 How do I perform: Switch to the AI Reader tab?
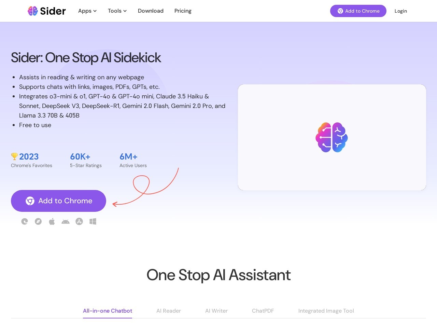point(169,311)
